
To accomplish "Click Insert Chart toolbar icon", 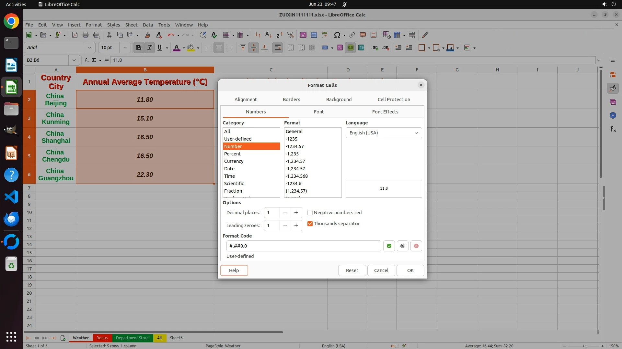I will click(314, 35).
